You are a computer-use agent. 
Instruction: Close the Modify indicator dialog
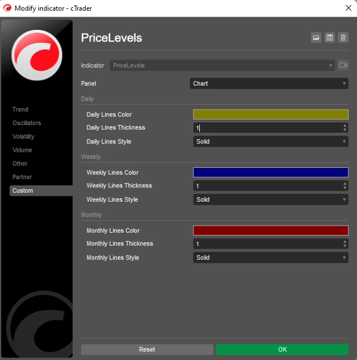(347, 8)
